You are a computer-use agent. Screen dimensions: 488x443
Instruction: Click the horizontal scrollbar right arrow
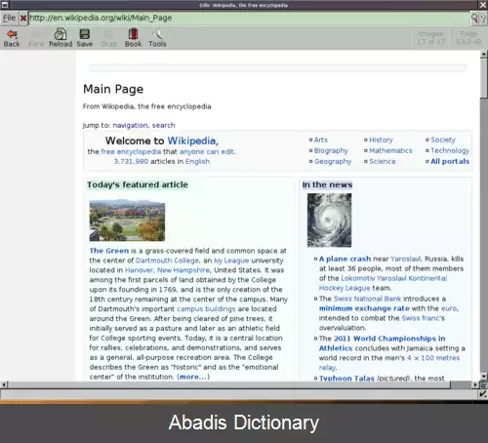point(475,384)
